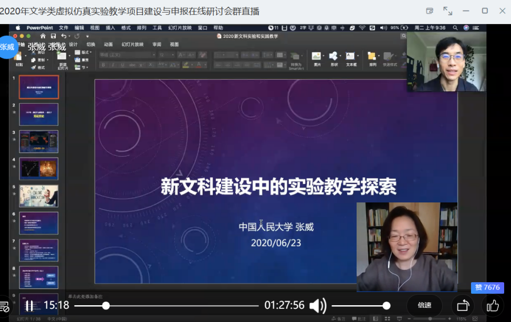511x322 pixels.
Task: Toggle fullscreen with the expand arrows icon
Action: pos(448,11)
